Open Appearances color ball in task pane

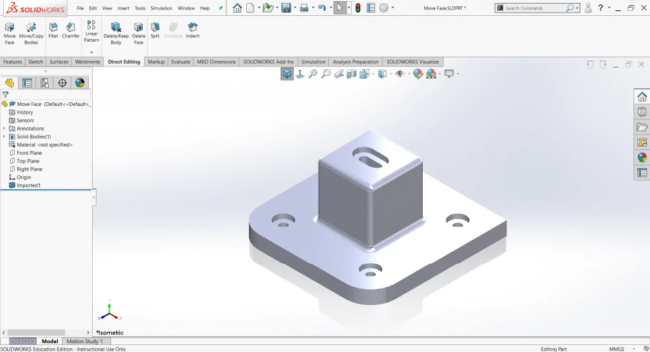[x=642, y=157]
